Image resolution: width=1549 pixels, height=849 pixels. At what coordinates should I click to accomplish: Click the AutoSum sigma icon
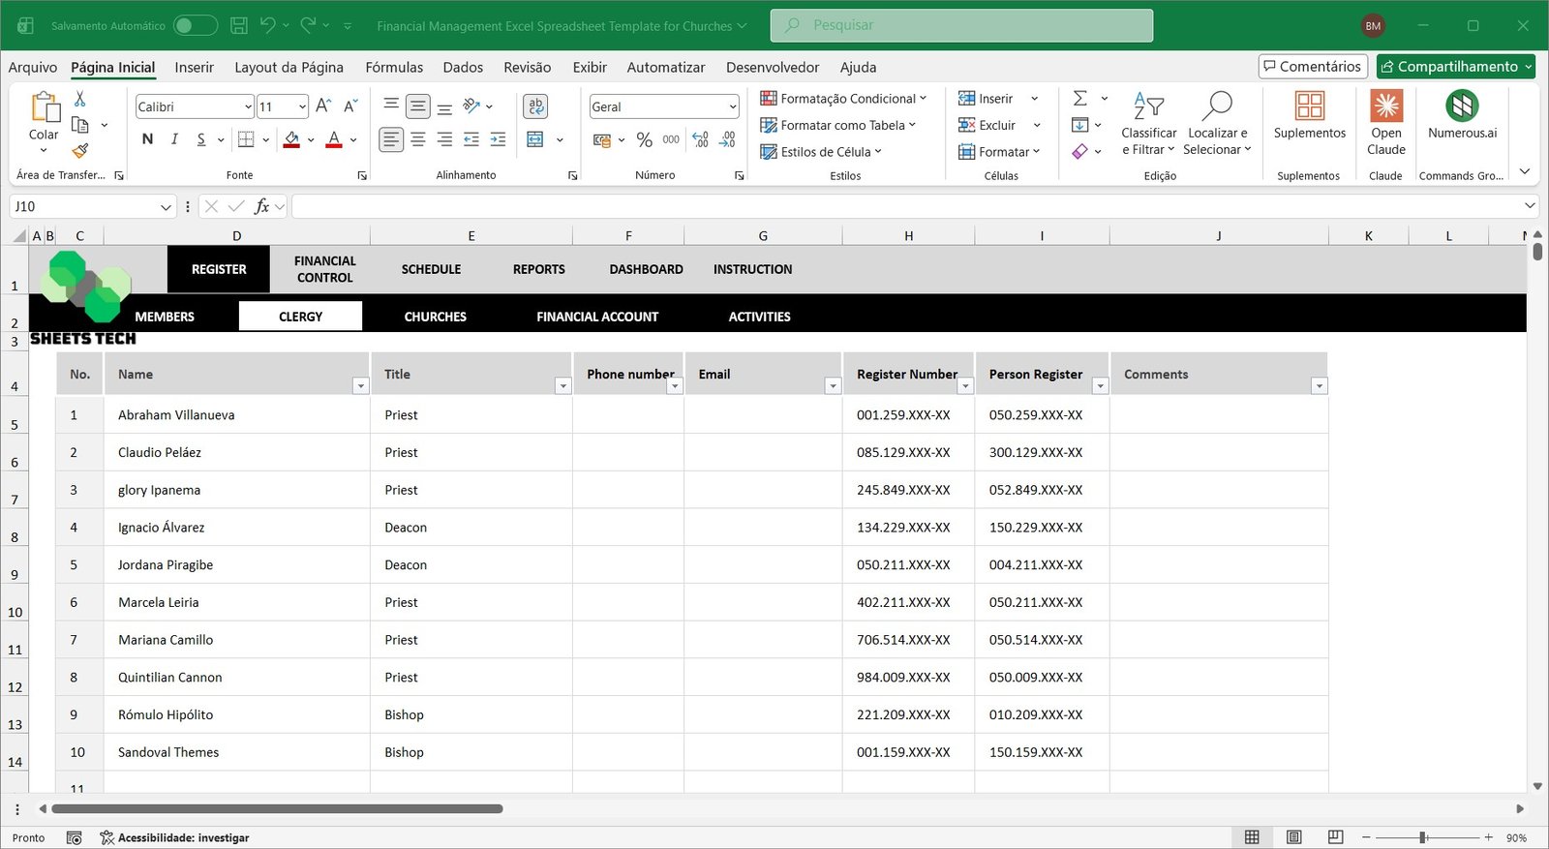[x=1080, y=99]
